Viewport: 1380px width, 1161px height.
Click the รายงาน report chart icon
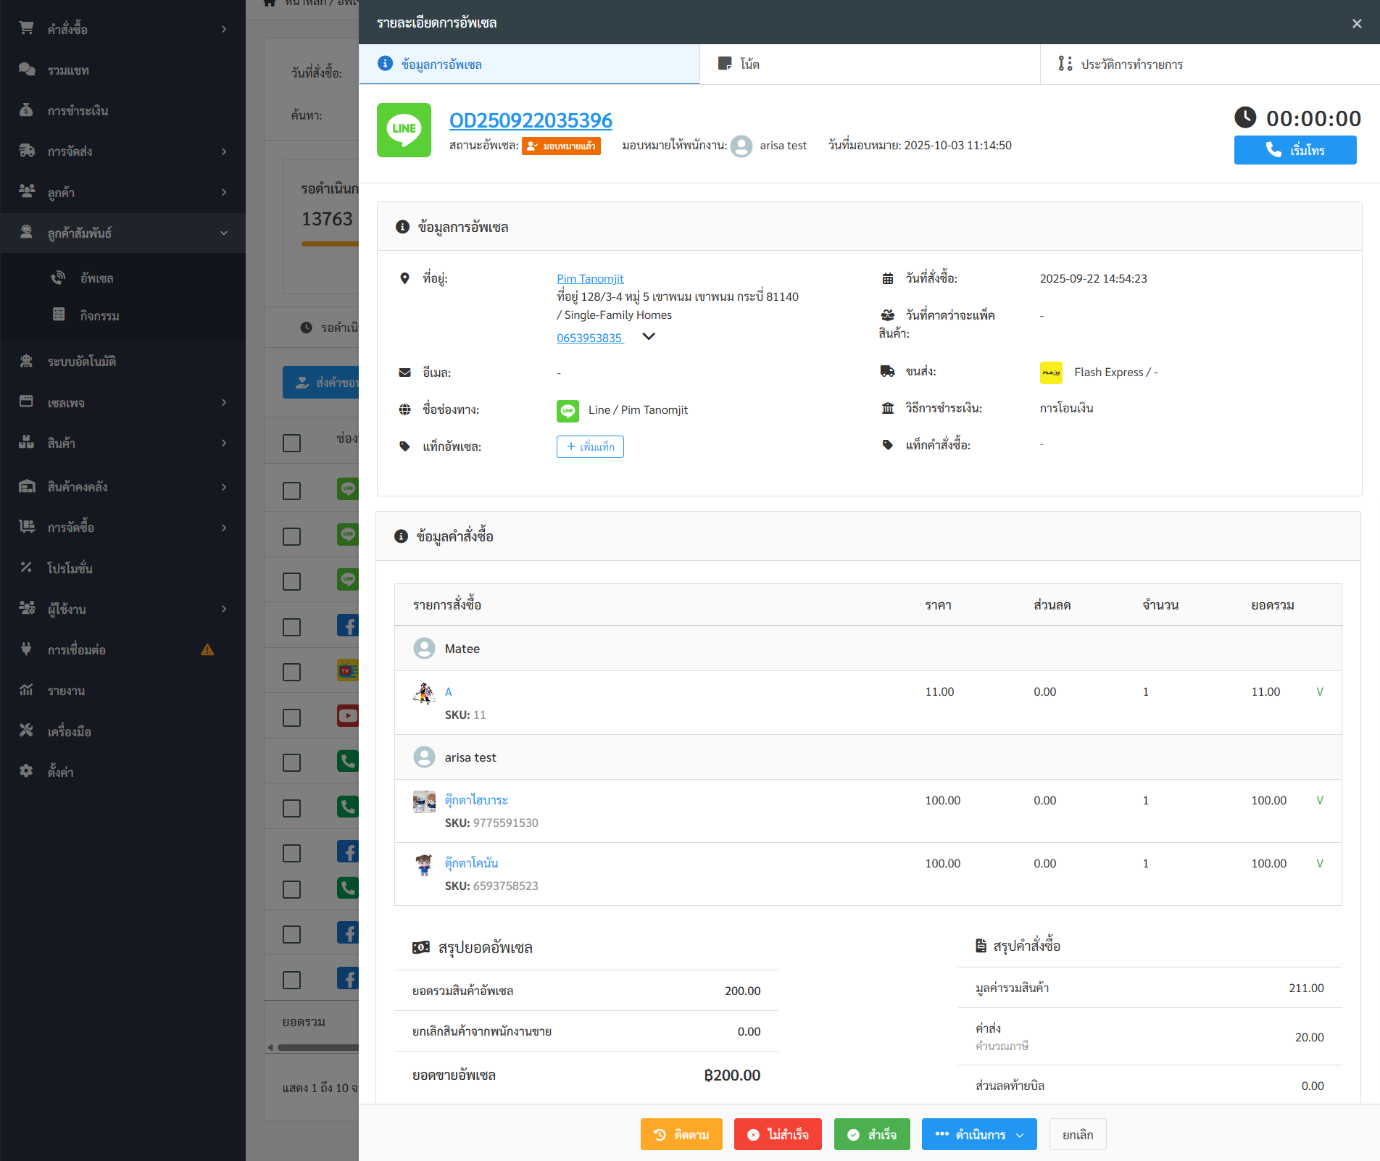27,691
